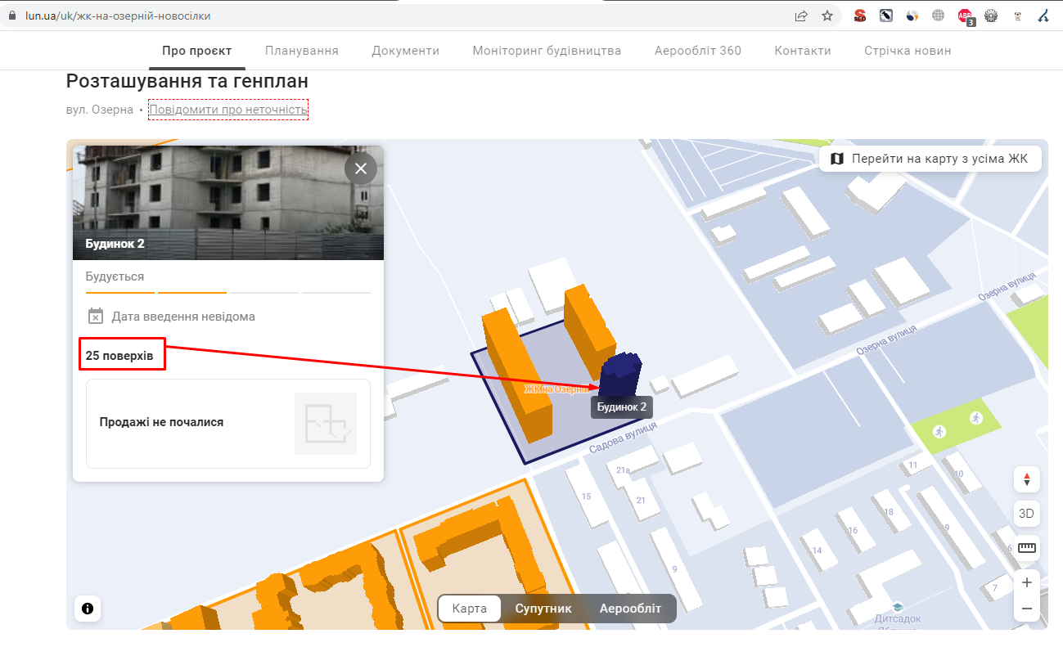
Task: Click the compass reset north icon
Action: coord(1026,479)
